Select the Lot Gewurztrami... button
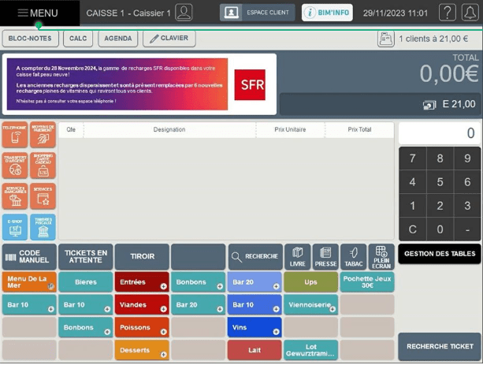The height and width of the screenshot is (365, 483). pyautogui.click(x=310, y=350)
